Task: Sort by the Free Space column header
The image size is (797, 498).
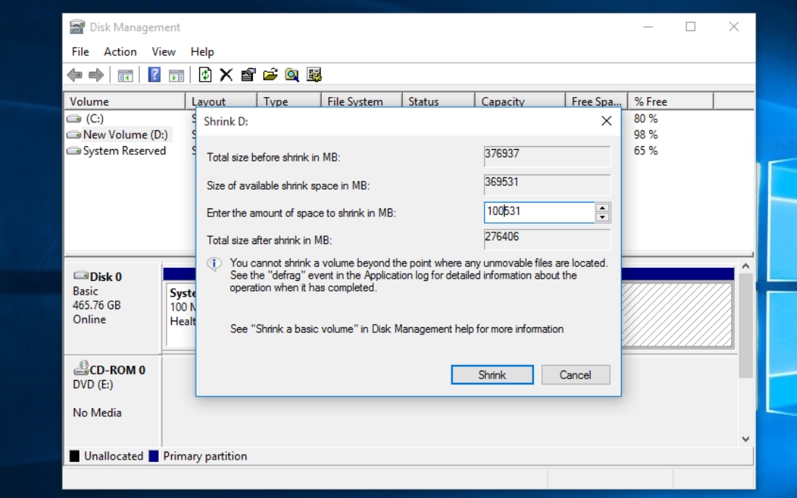Action: click(597, 101)
